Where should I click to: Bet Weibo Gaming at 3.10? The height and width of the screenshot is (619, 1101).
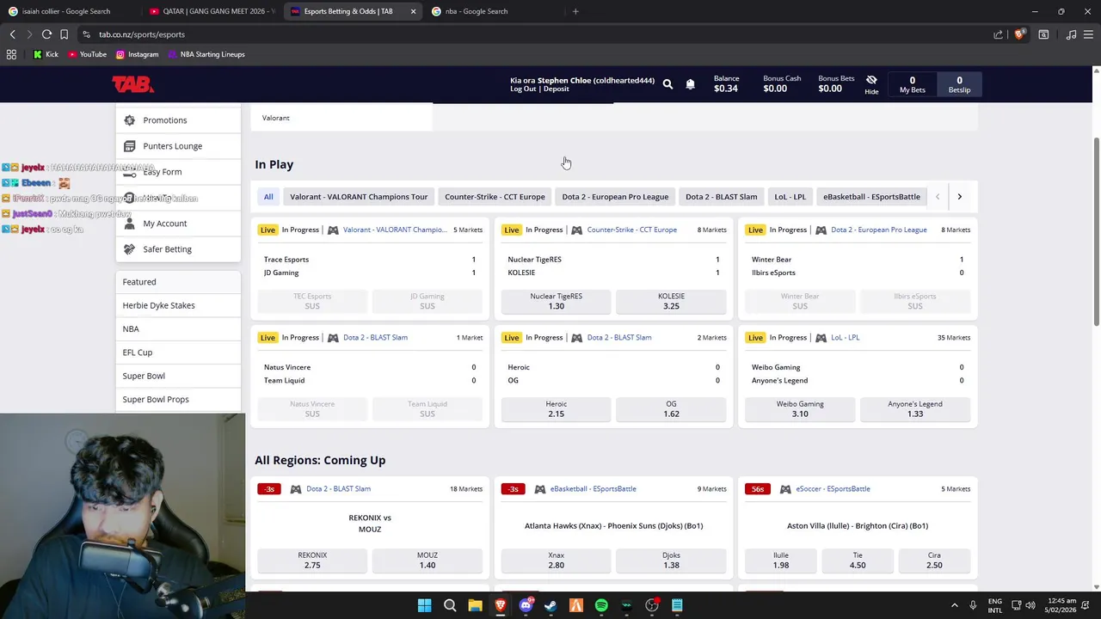(800, 408)
